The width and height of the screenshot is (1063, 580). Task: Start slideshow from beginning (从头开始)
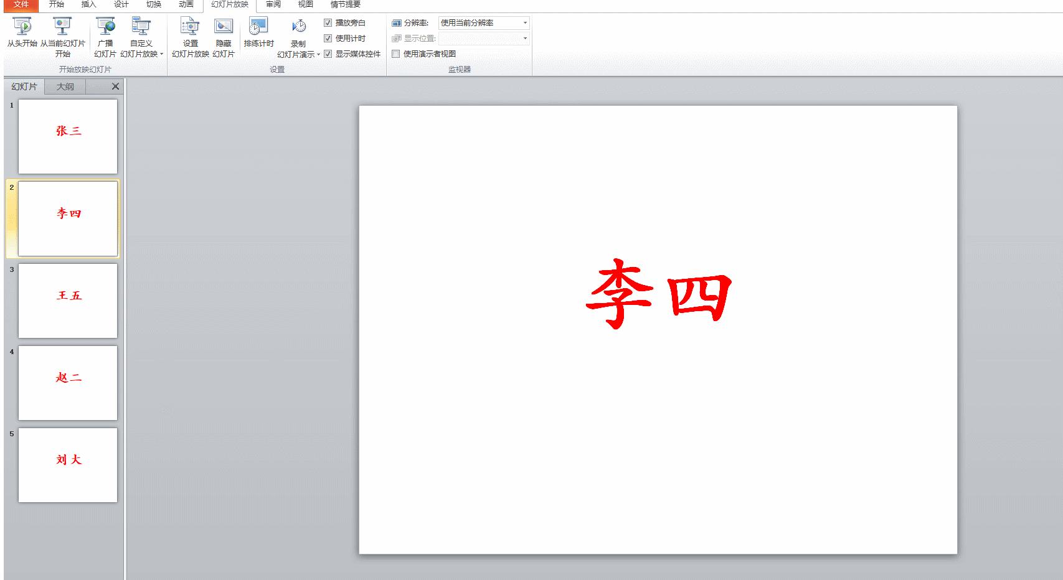click(22, 32)
